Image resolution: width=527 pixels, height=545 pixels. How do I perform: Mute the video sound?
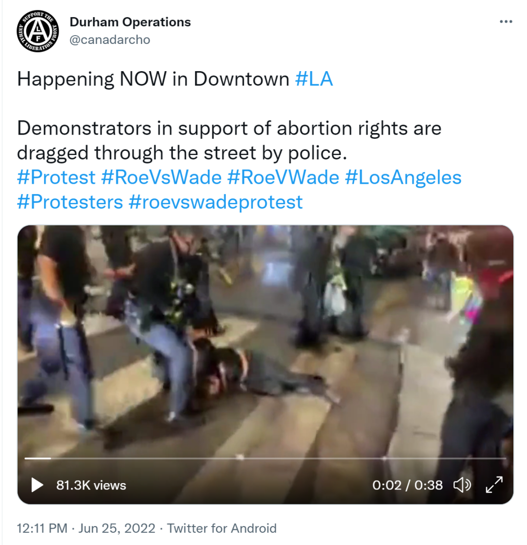462,485
